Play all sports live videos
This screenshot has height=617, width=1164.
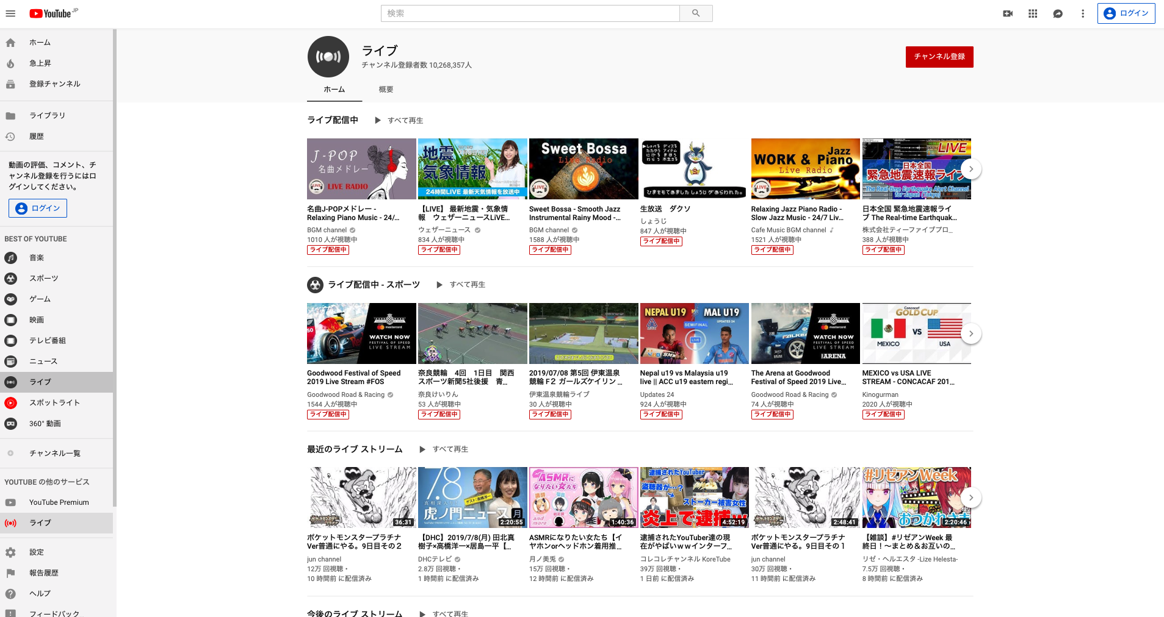pyautogui.click(x=461, y=285)
